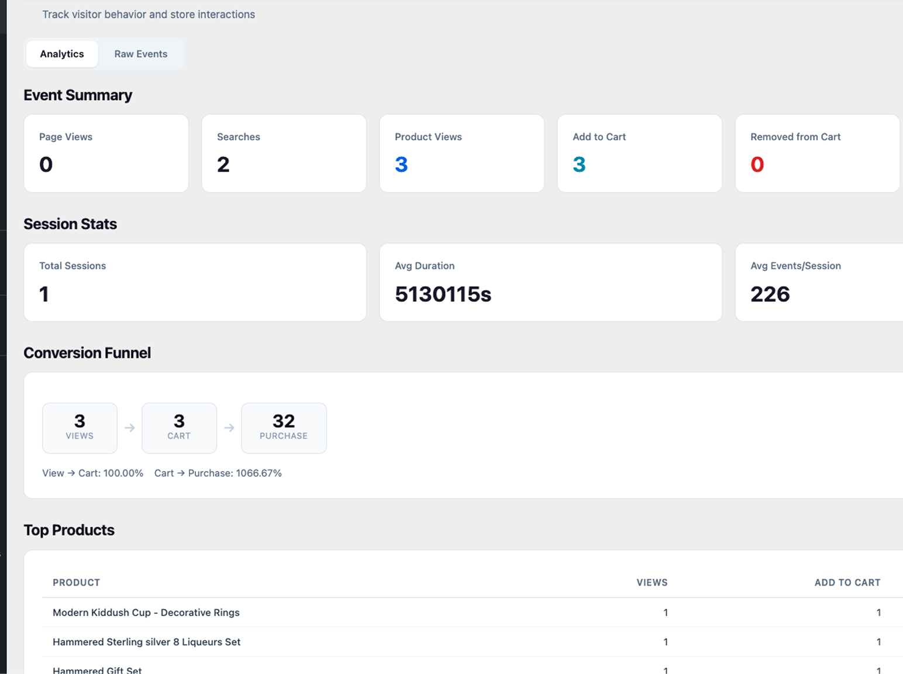Screen dimensions: 903x674
Task: Select the CART stage of the funnel
Action: [179, 428]
